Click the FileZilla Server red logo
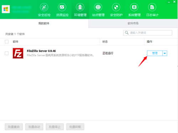The width and height of the screenshot is (178, 133). click(18, 53)
